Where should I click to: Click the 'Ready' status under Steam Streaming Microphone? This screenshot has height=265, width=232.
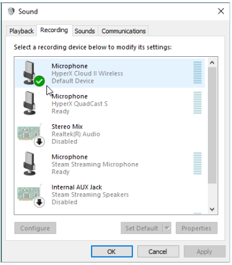click(61, 172)
